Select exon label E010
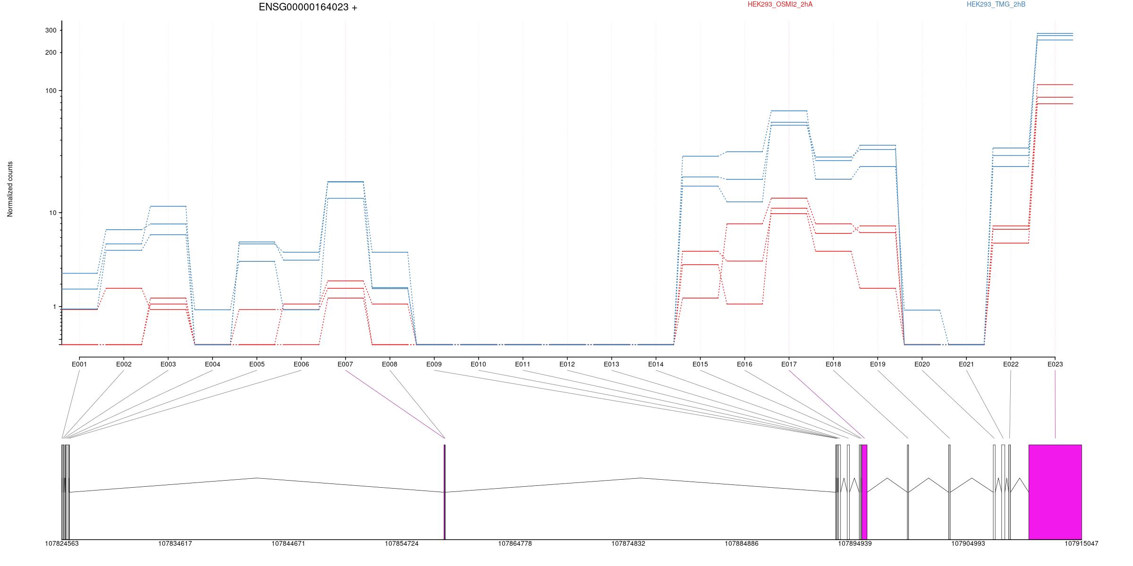1133x566 pixels. pyautogui.click(x=478, y=364)
